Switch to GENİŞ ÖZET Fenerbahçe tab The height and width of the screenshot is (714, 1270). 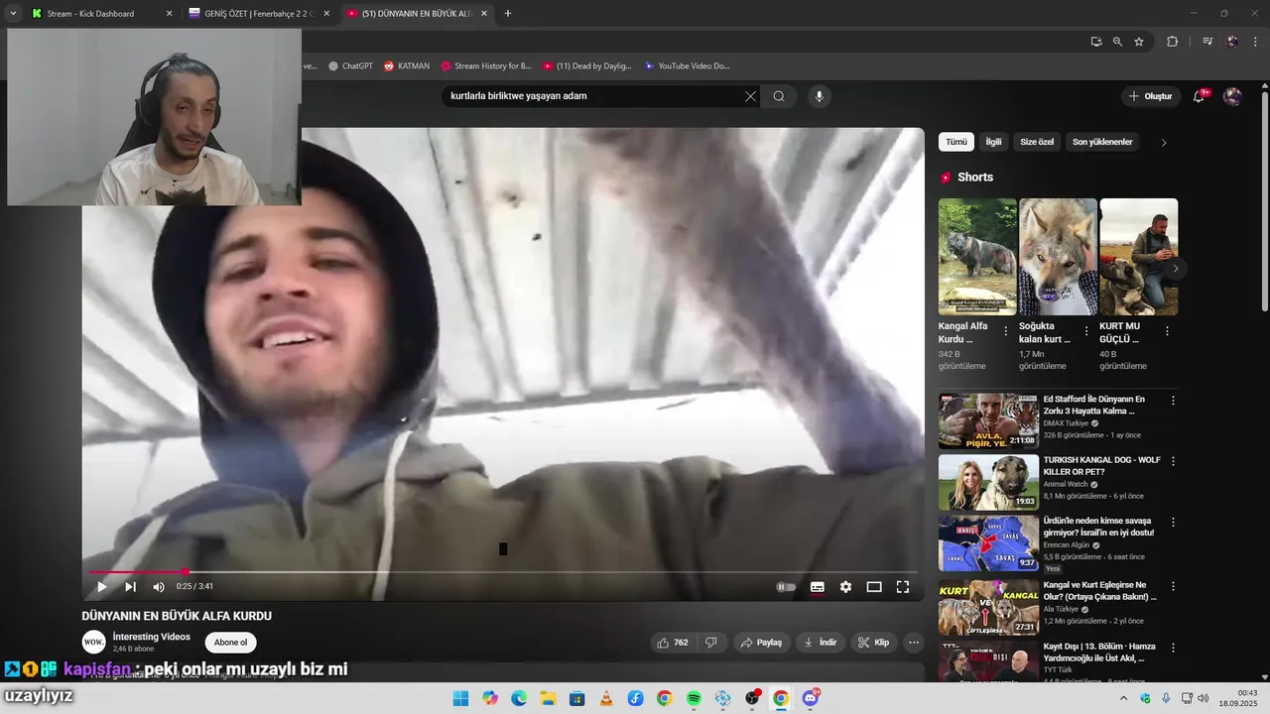click(x=258, y=14)
